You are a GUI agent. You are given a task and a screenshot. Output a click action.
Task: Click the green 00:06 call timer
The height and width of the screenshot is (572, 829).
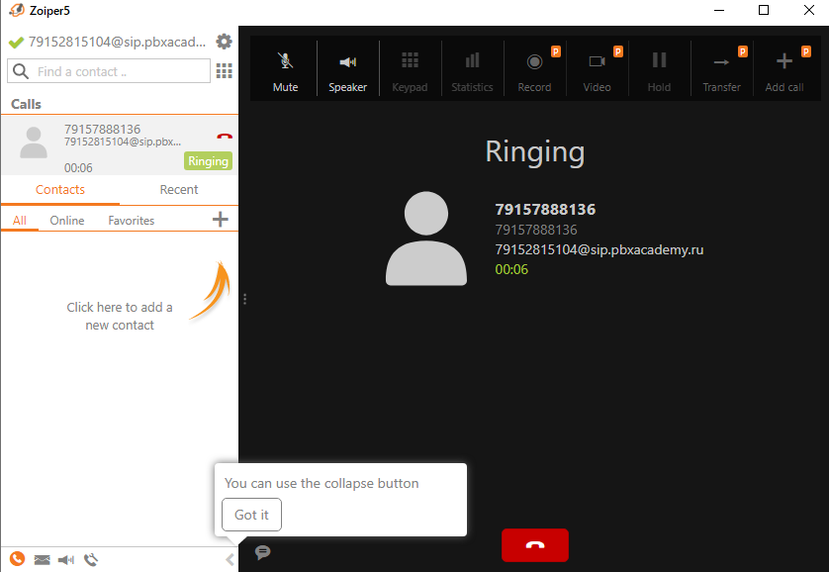point(511,269)
